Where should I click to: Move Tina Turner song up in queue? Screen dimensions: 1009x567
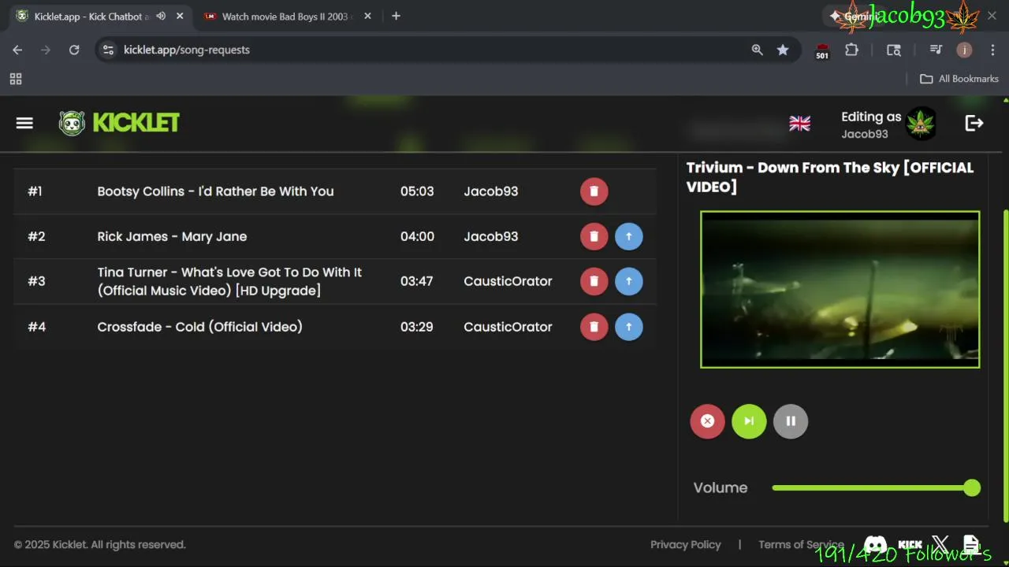[x=629, y=281]
